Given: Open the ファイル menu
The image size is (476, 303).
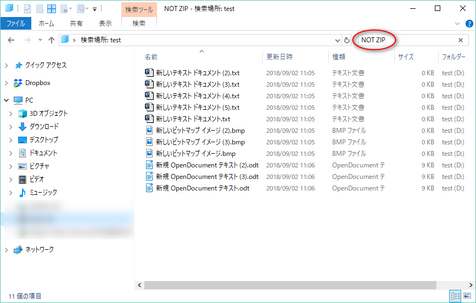Looking at the screenshot, I should pyautogui.click(x=15, y=24).
